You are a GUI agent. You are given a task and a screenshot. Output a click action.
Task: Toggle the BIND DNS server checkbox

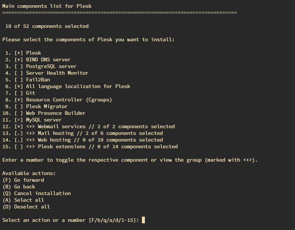(x=19, y=59)
